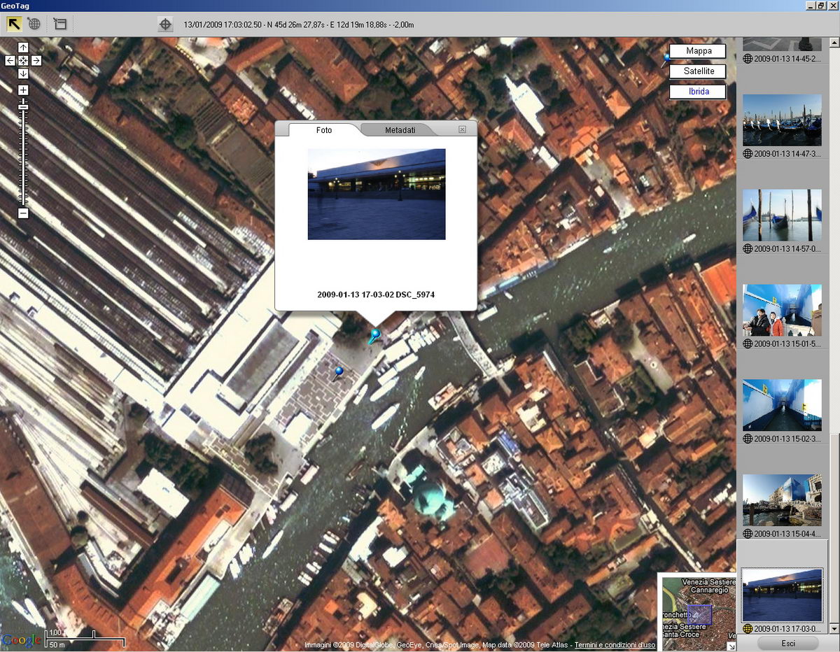Select thumbnail with two people 15-01-5
This screenshot has height=652, width=840.
pyautogui.click(x=782, y=310)
